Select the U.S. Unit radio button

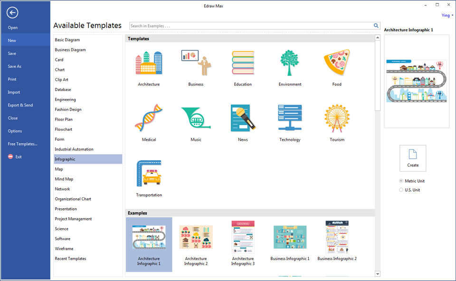pos(401,190)
